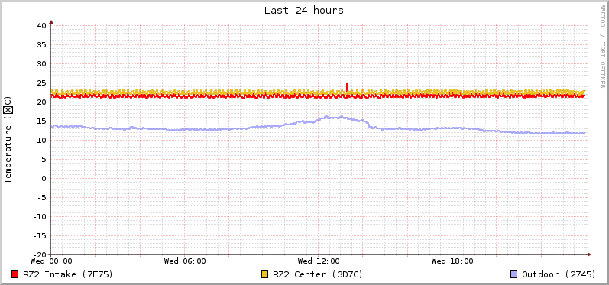Click the Wed 12:00 time axis label

319,261
